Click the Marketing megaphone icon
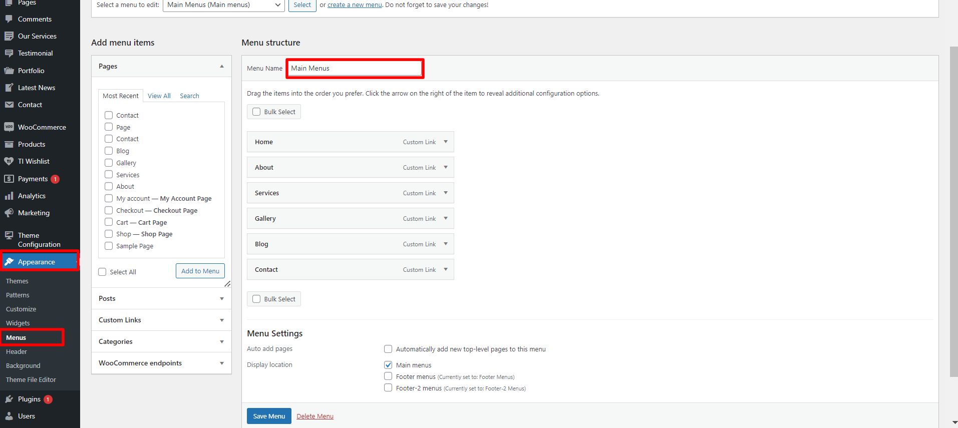The image size is (958, 428). pyautogui.click(x=9, y=213)
